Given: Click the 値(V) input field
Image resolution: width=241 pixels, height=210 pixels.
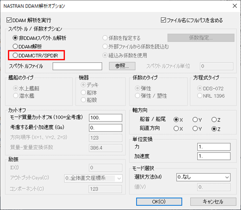Looking at the screenshot, I should (214, 187).
